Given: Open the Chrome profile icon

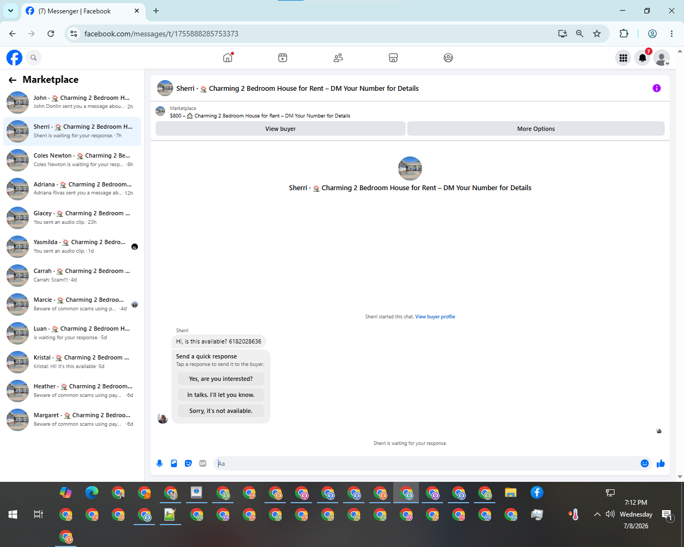Looking at the screenshot, I should 652,34.
